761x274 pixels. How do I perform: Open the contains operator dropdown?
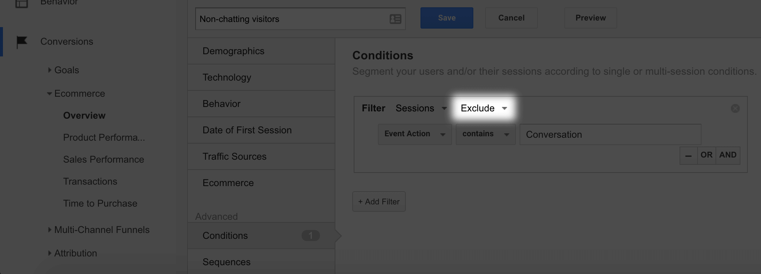[485, 134]
